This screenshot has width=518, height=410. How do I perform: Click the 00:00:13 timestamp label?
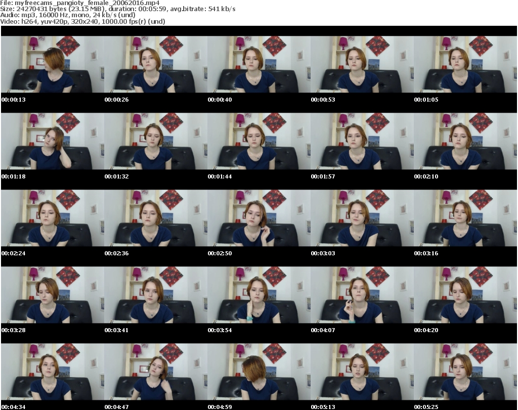coord(14,100)
